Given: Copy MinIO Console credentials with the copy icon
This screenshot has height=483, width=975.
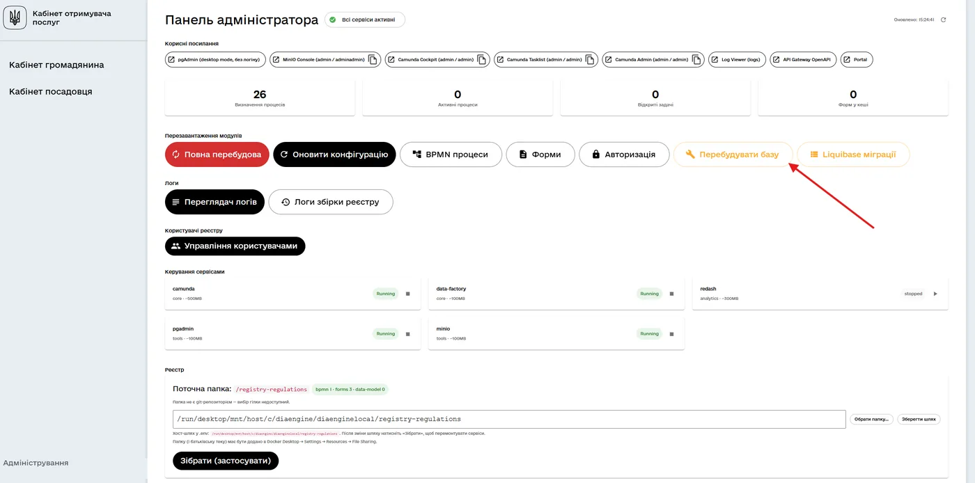Looking at the screenshot, I should coord(373,60).
